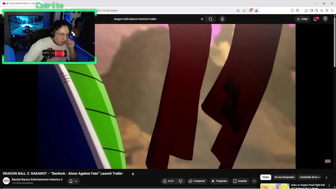Image resolution: width=336 pixels, height=189 pixels.
Task: Click inside the YouTube search input field
Action: pos(156,19)
